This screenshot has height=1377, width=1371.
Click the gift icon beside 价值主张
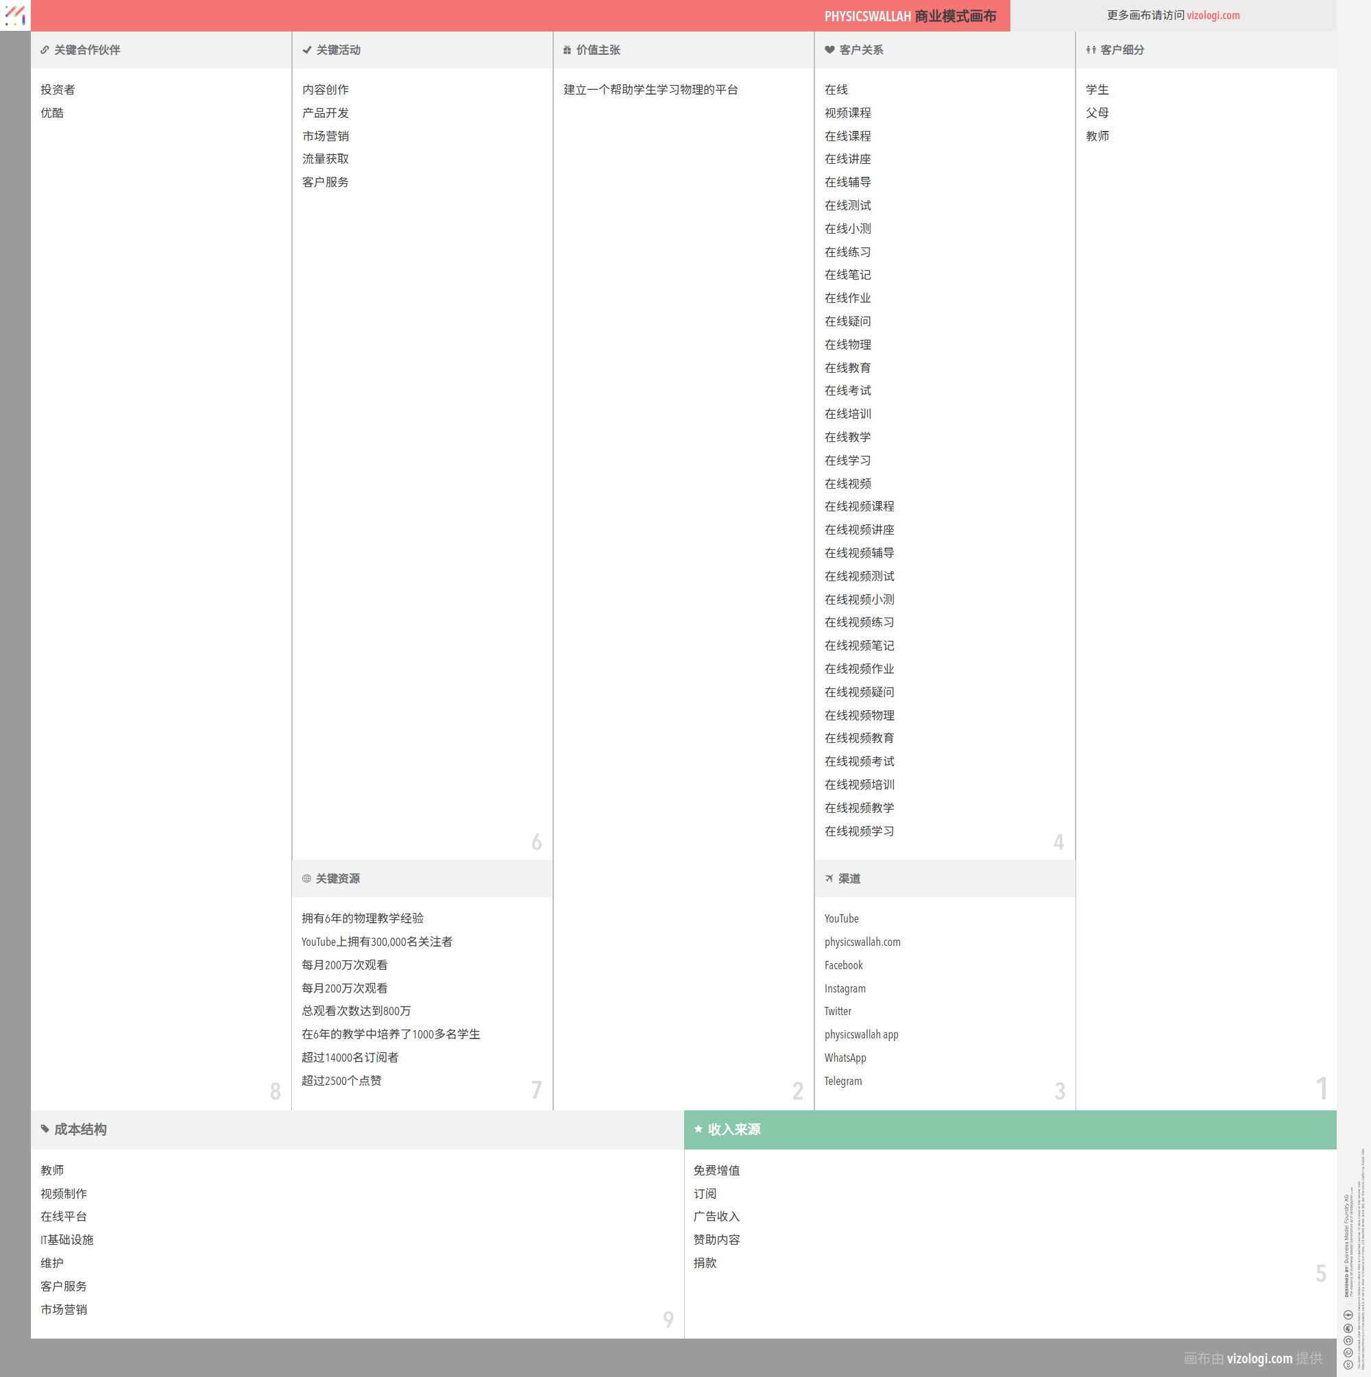point(568,50)
